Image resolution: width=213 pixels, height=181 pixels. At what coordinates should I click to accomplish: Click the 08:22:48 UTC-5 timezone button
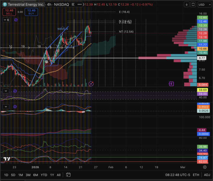[x=178, y=175]
